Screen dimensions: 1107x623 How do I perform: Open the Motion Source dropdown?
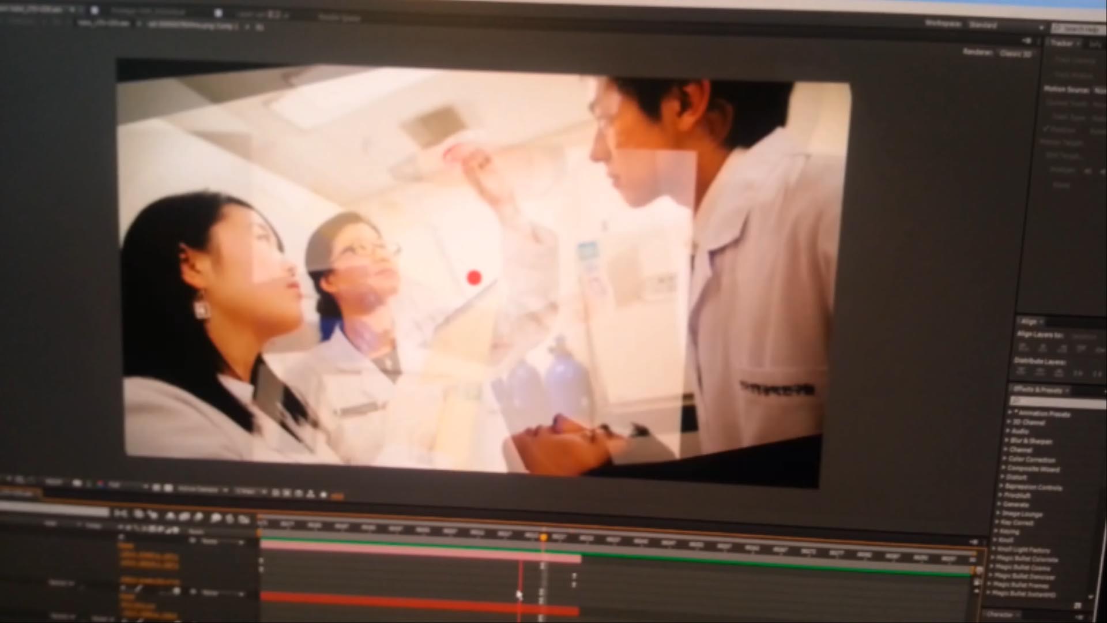[1099, 91]
